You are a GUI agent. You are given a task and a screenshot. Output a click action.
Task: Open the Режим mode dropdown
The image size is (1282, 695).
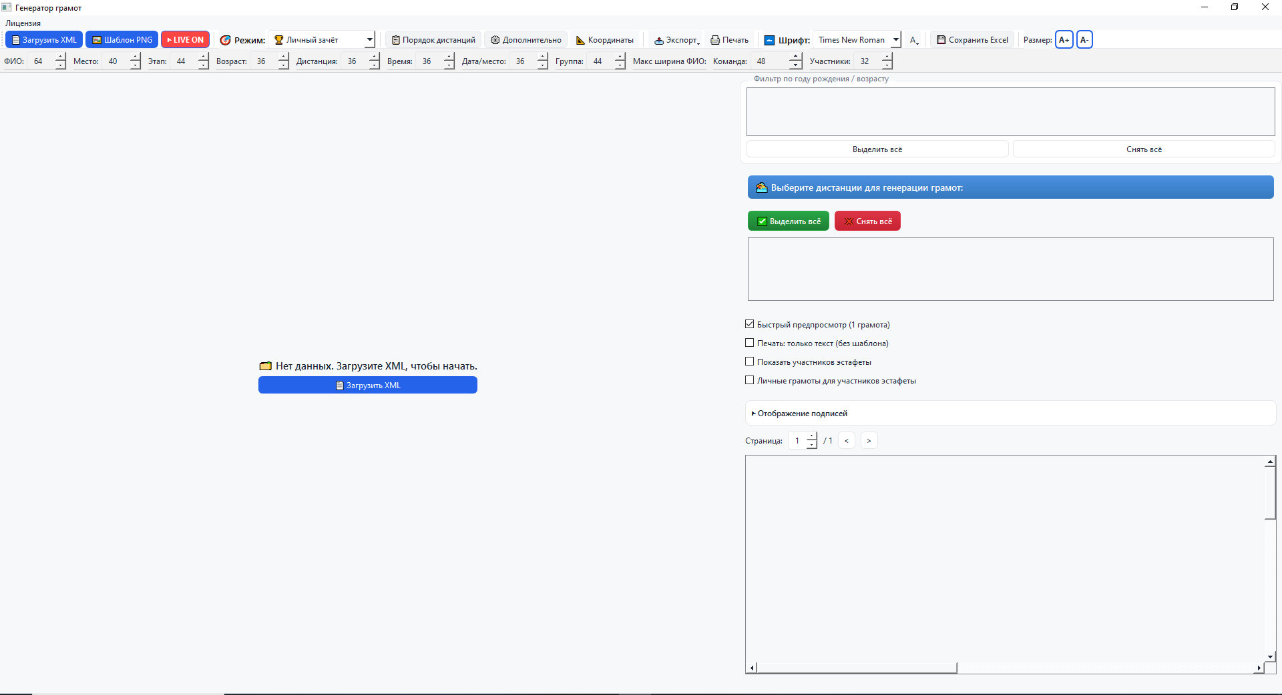click(322, 40)
